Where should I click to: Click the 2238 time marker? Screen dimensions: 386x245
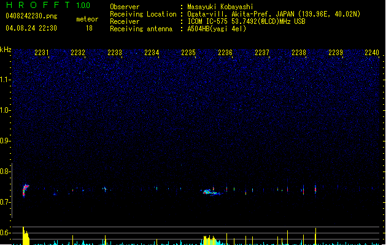tap(299, 53)
